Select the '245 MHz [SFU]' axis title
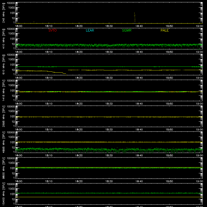 click(x=3, y=13)
